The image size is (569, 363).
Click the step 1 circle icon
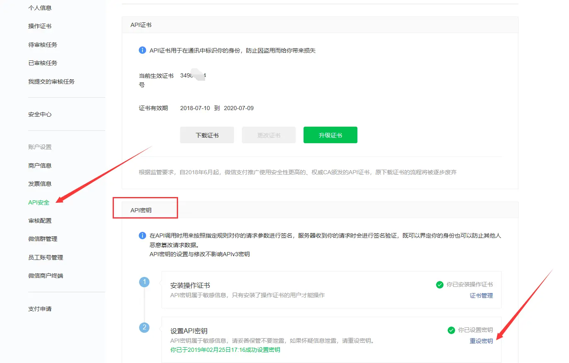point(144,282)
